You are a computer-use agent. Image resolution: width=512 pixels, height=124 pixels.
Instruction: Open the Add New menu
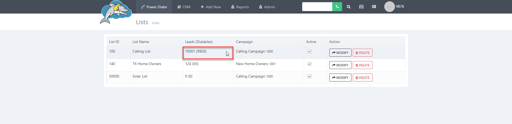point(211,7)
